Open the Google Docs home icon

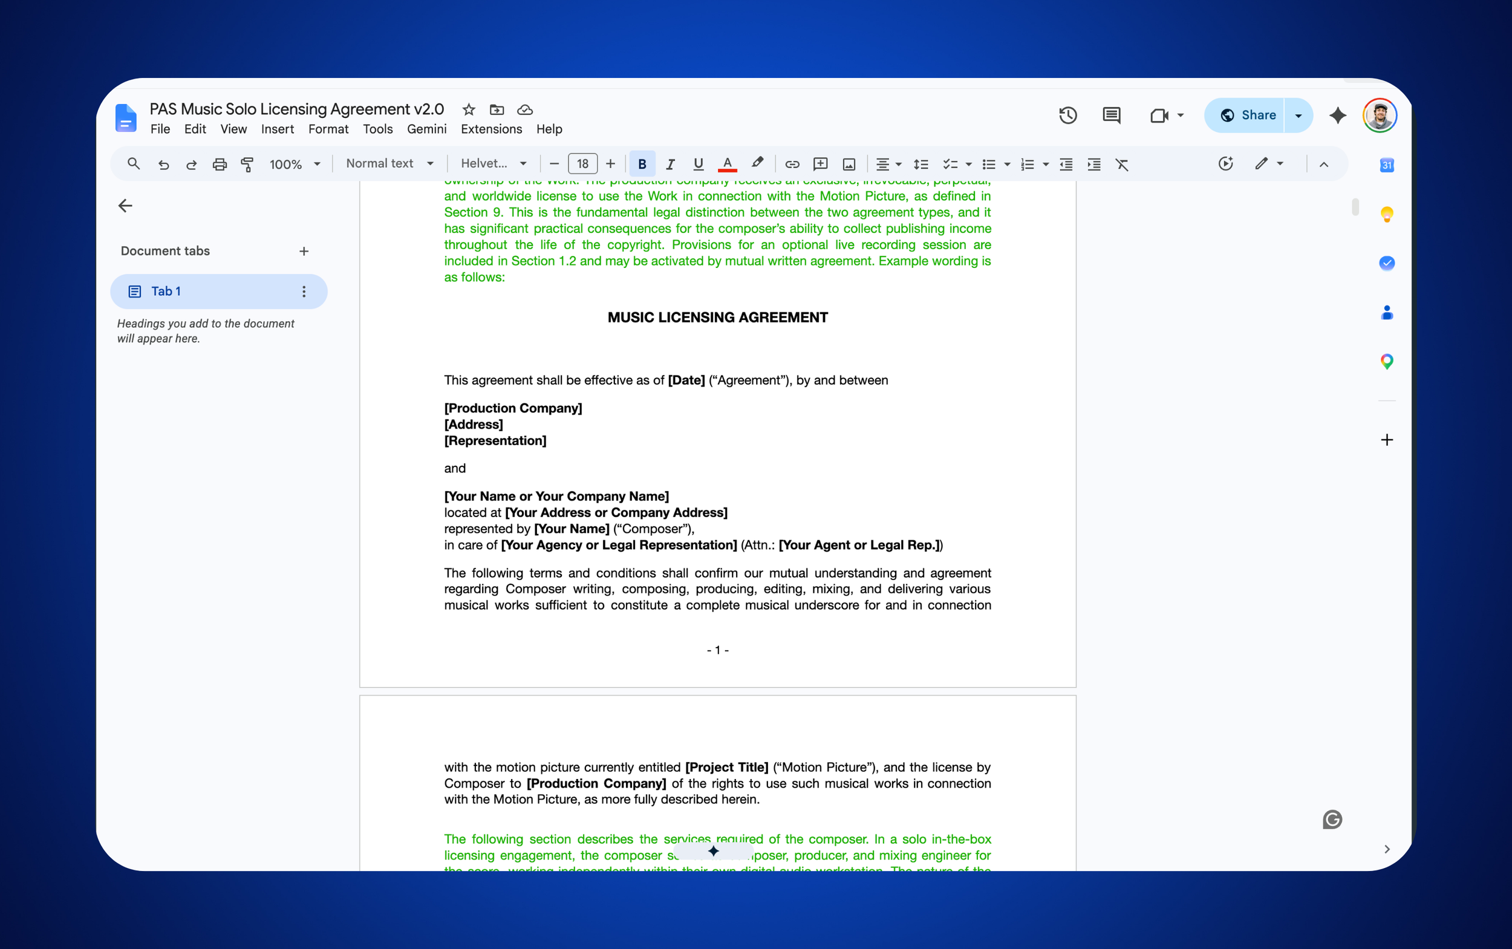[x=126, y=118]
